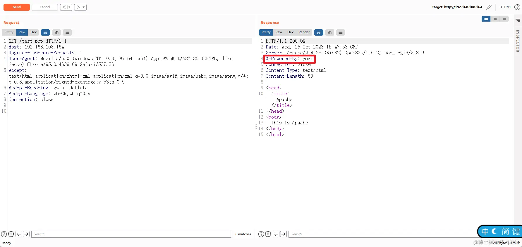
Task: Click the Cancel button
Action: (x=45, y=7)
